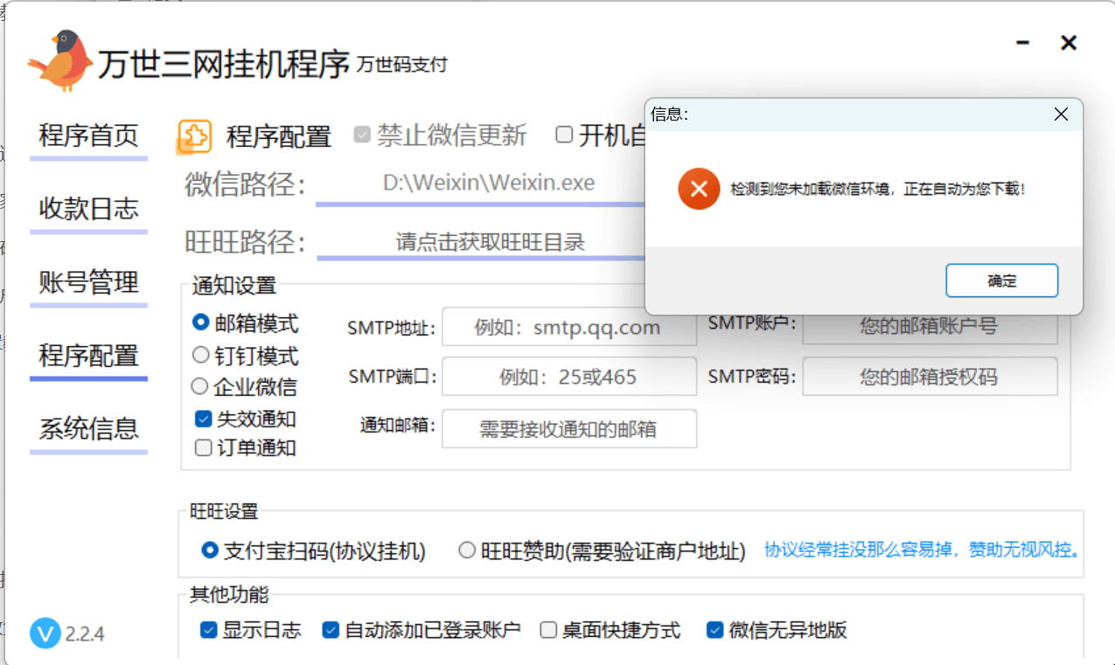
Task: Select 企业微信 radio button
Action: [x=244, y=386]
